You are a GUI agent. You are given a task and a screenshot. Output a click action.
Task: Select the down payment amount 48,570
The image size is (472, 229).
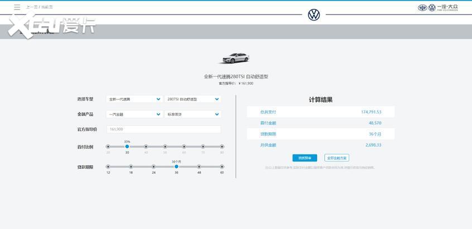(x=375, y=123)
